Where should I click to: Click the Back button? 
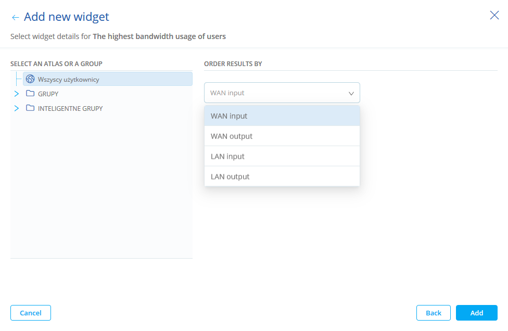(x=433, y=313)
